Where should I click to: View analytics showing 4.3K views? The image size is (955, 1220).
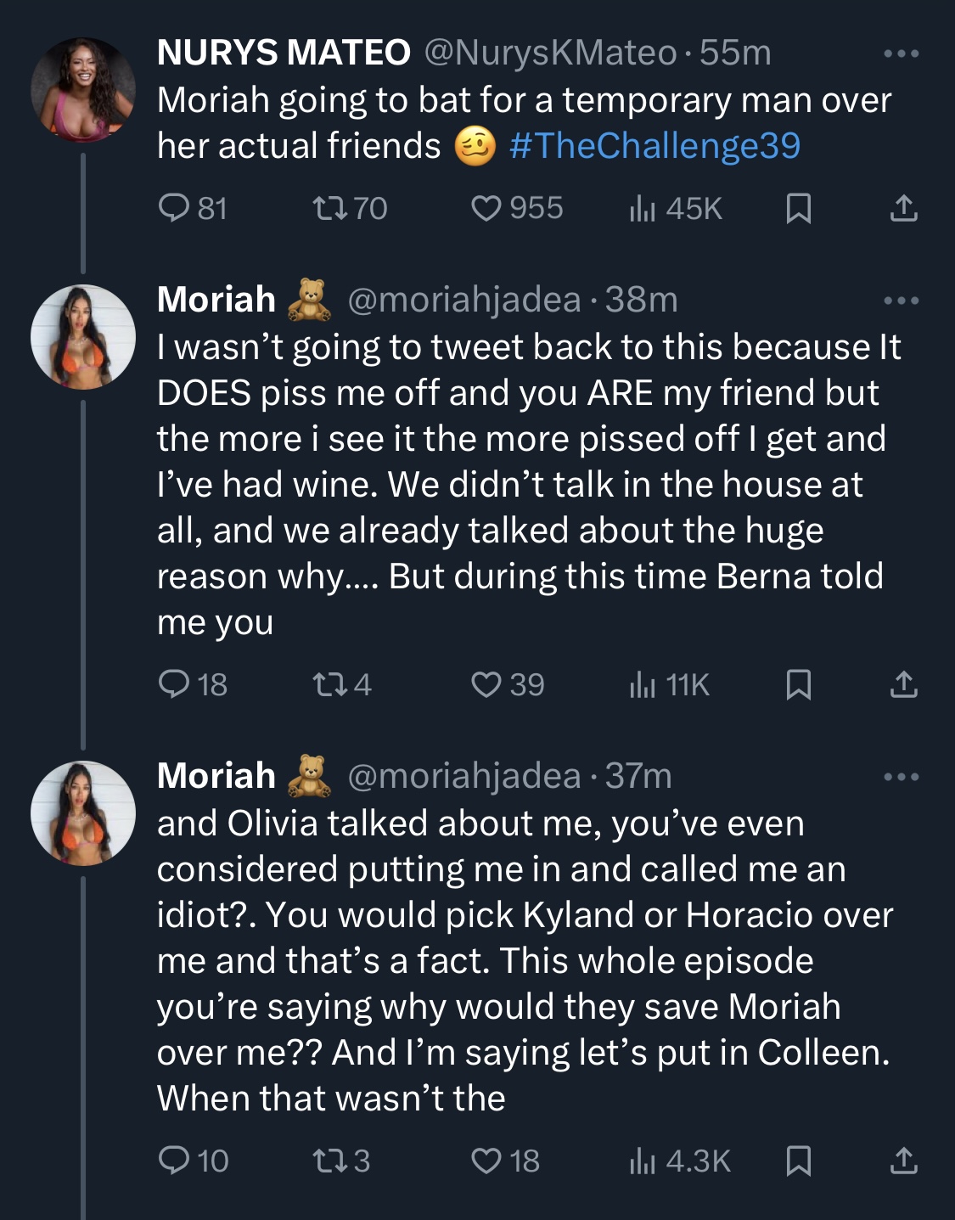point(680,1161)
